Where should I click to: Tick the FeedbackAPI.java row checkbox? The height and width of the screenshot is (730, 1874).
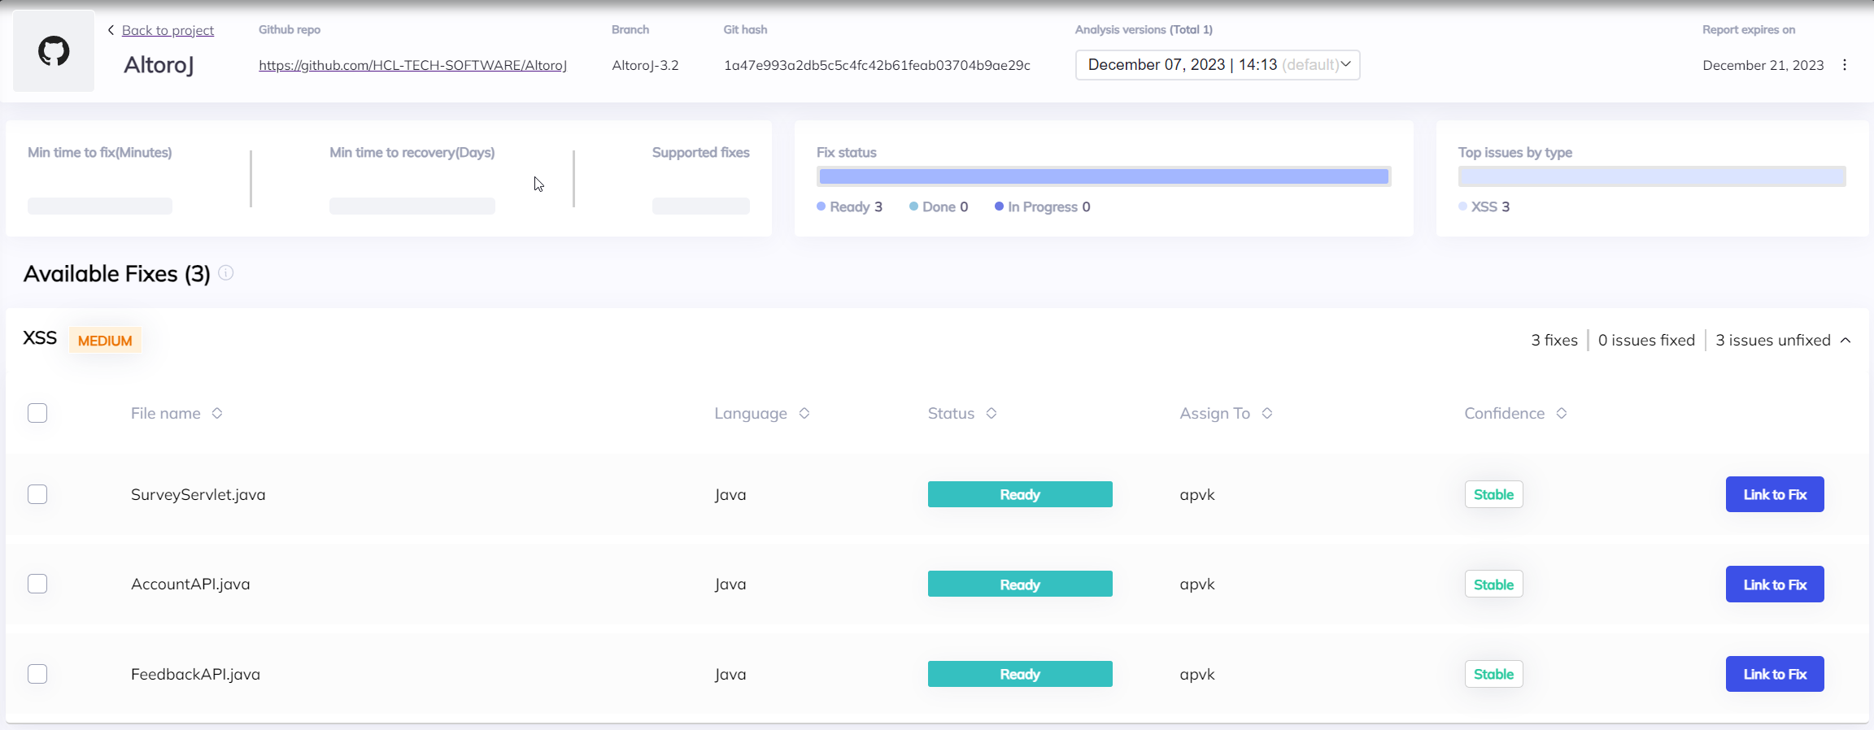click(x=37, y=674)
